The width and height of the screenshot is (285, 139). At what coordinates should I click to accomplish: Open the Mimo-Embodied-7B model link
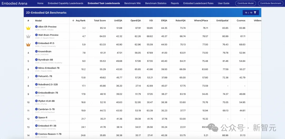49,68
